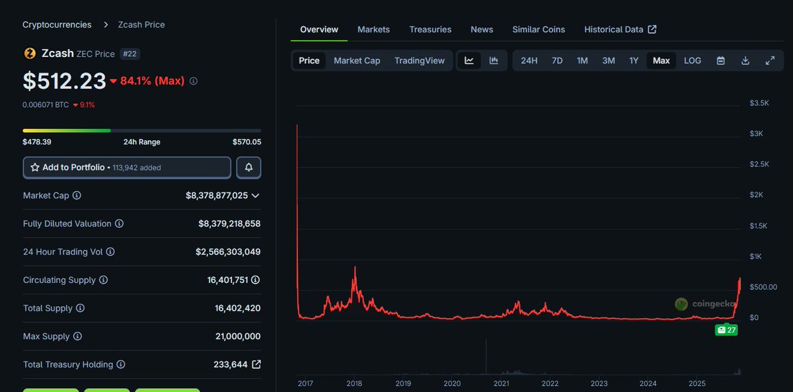Viewport: 793px width, 392px height.
Task: Show Circulating Supply label info icon
Action: pyautogui.click(x=103, y=280)
